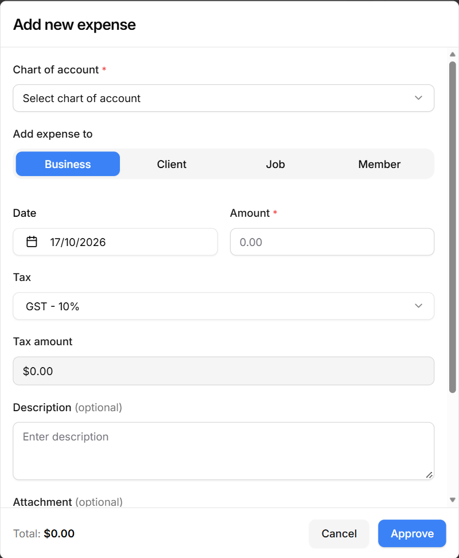Click the Tax amount $0.00 field
The height and width of the screenshot is (558, 459).
click(224, 371)
